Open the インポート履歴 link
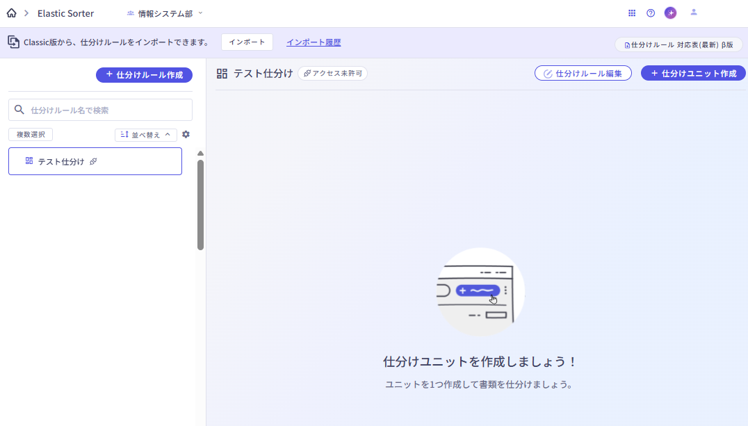Viewport: 748px width, 426px height. (314, 42)
